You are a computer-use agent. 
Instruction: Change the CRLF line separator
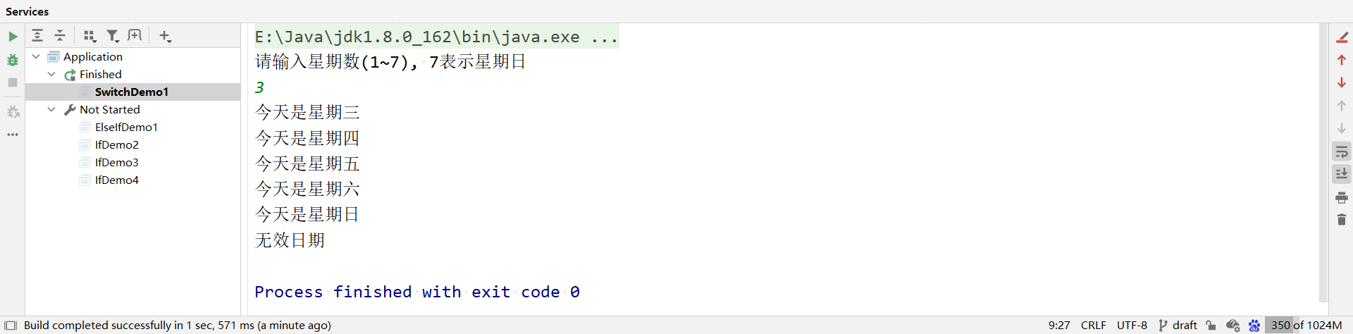tap(1093, 325)
